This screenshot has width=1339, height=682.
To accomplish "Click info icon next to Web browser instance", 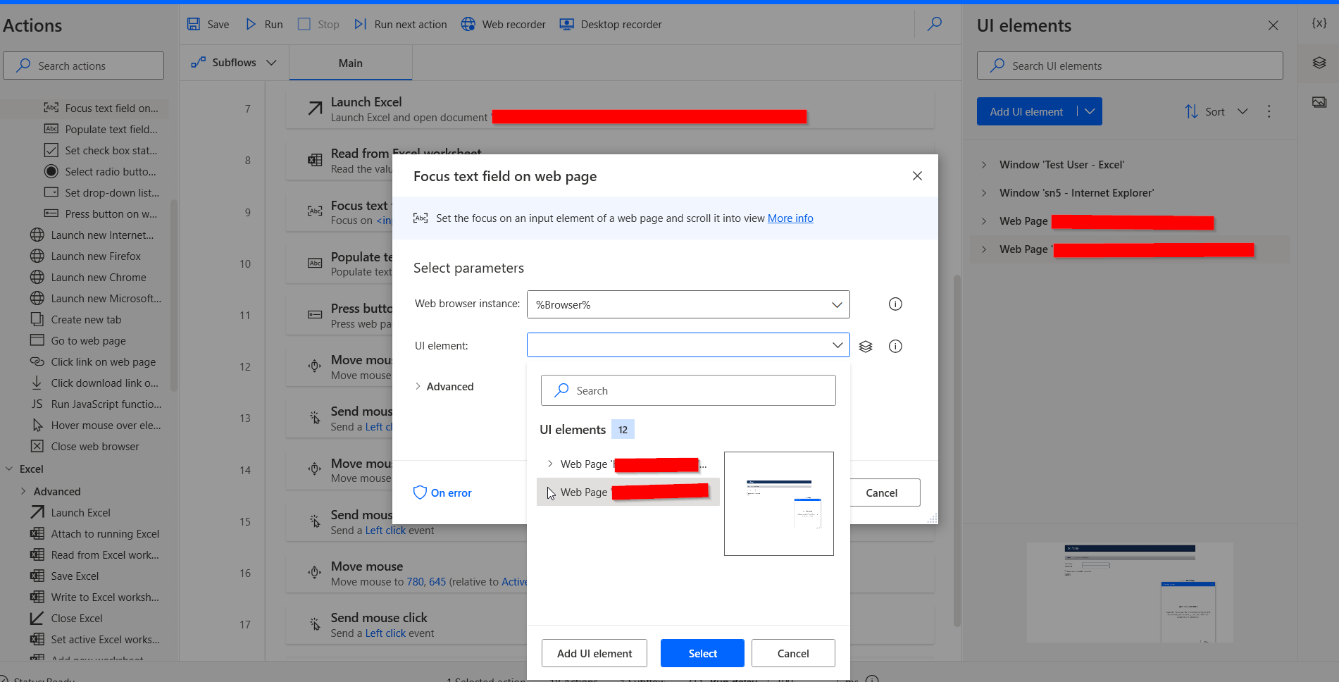I will (895, 304).
